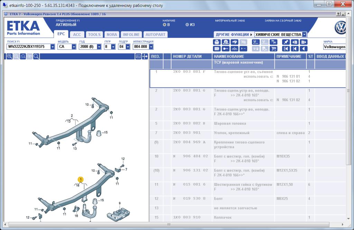Click the horizontal scrollbar thumb
This screenshot has width=354, height=230.
[169, 224]
